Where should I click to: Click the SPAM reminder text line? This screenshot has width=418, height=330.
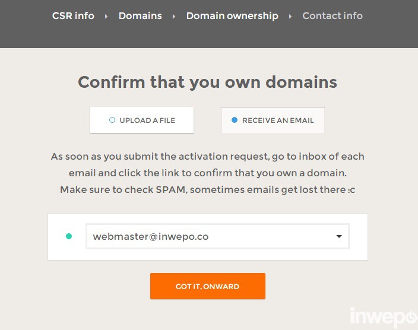point(208,190)
